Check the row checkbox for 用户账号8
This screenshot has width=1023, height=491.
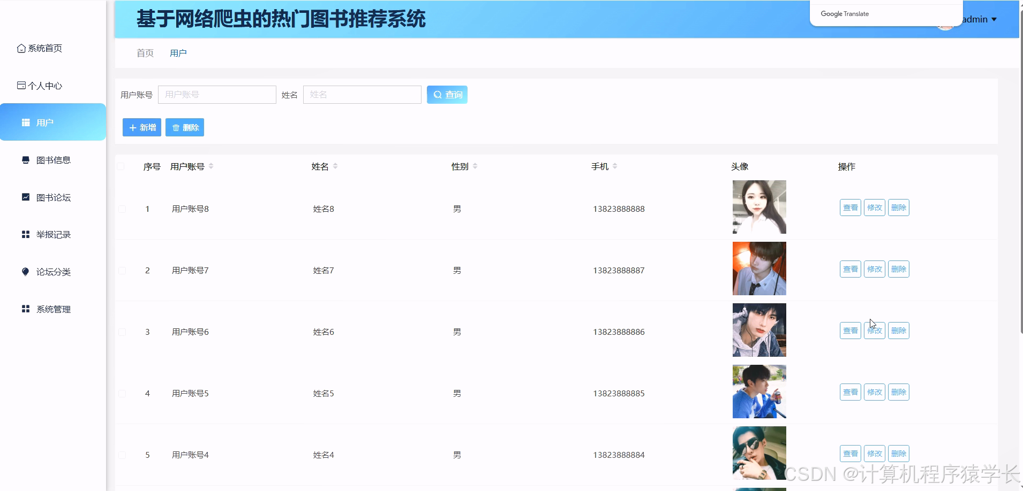click(x=122, y=209)
